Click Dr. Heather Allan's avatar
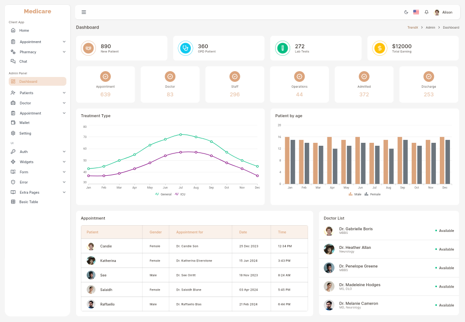Screen dimensions: 465x322 coord(329,249)
